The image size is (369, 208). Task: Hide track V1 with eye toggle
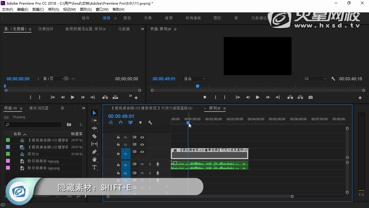tap(142, 152)
